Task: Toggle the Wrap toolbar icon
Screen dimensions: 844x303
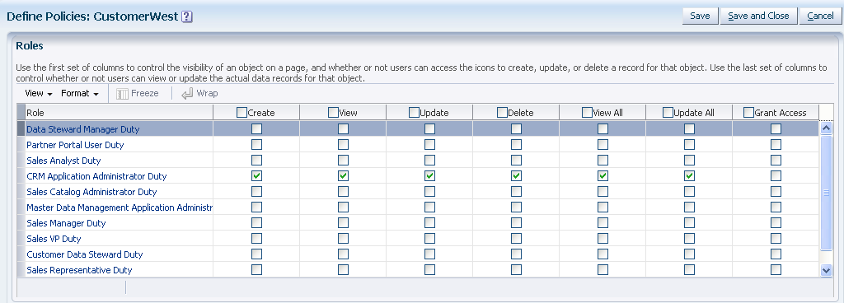Action: (x=187, y=94)
